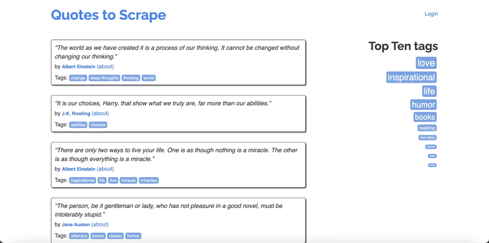Open the 'friendship' tag in Top Ten tags
This screenshot has height=243, width=489.
tap(428, 137)
